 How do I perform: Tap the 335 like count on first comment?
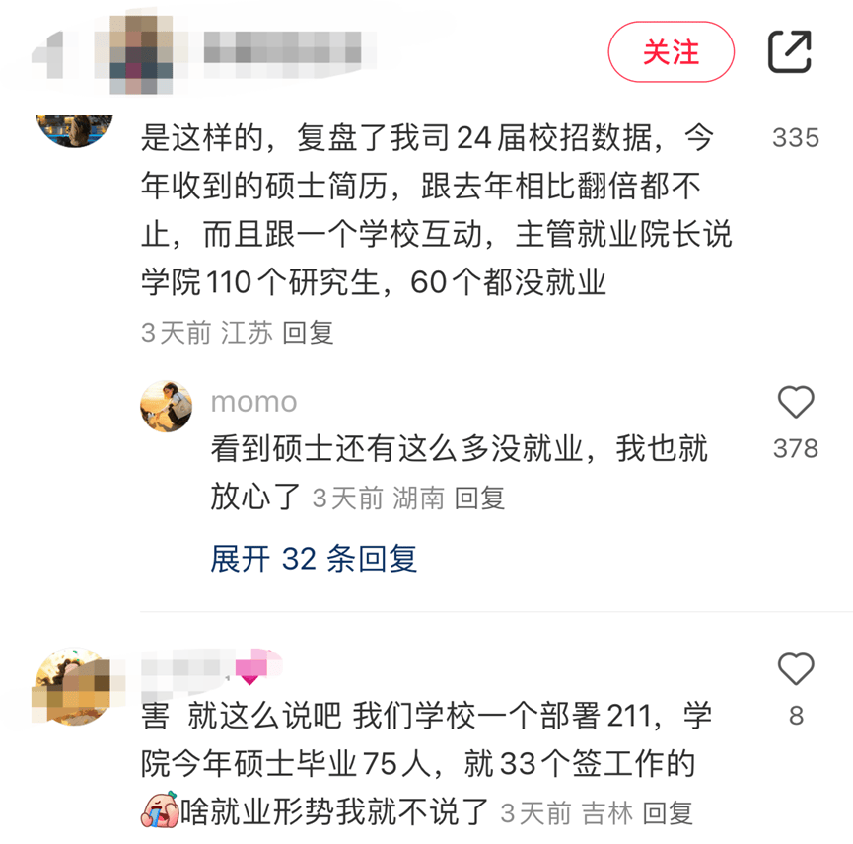(796, 138)
